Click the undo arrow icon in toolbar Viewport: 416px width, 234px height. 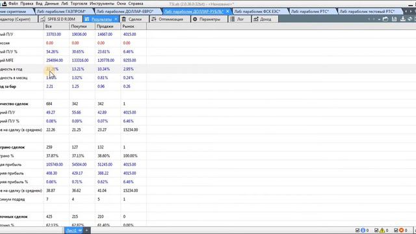[x=410, y=19]
